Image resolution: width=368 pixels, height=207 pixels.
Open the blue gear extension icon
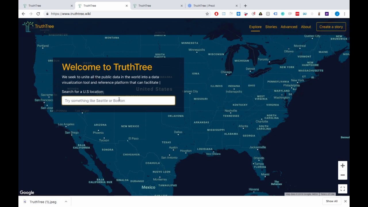238,14
